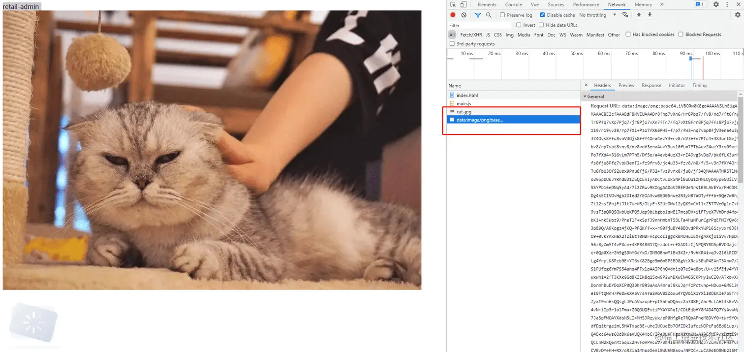744x352 pixels.
Task: Stop recording network log with red button
Action: coord(453,15)
